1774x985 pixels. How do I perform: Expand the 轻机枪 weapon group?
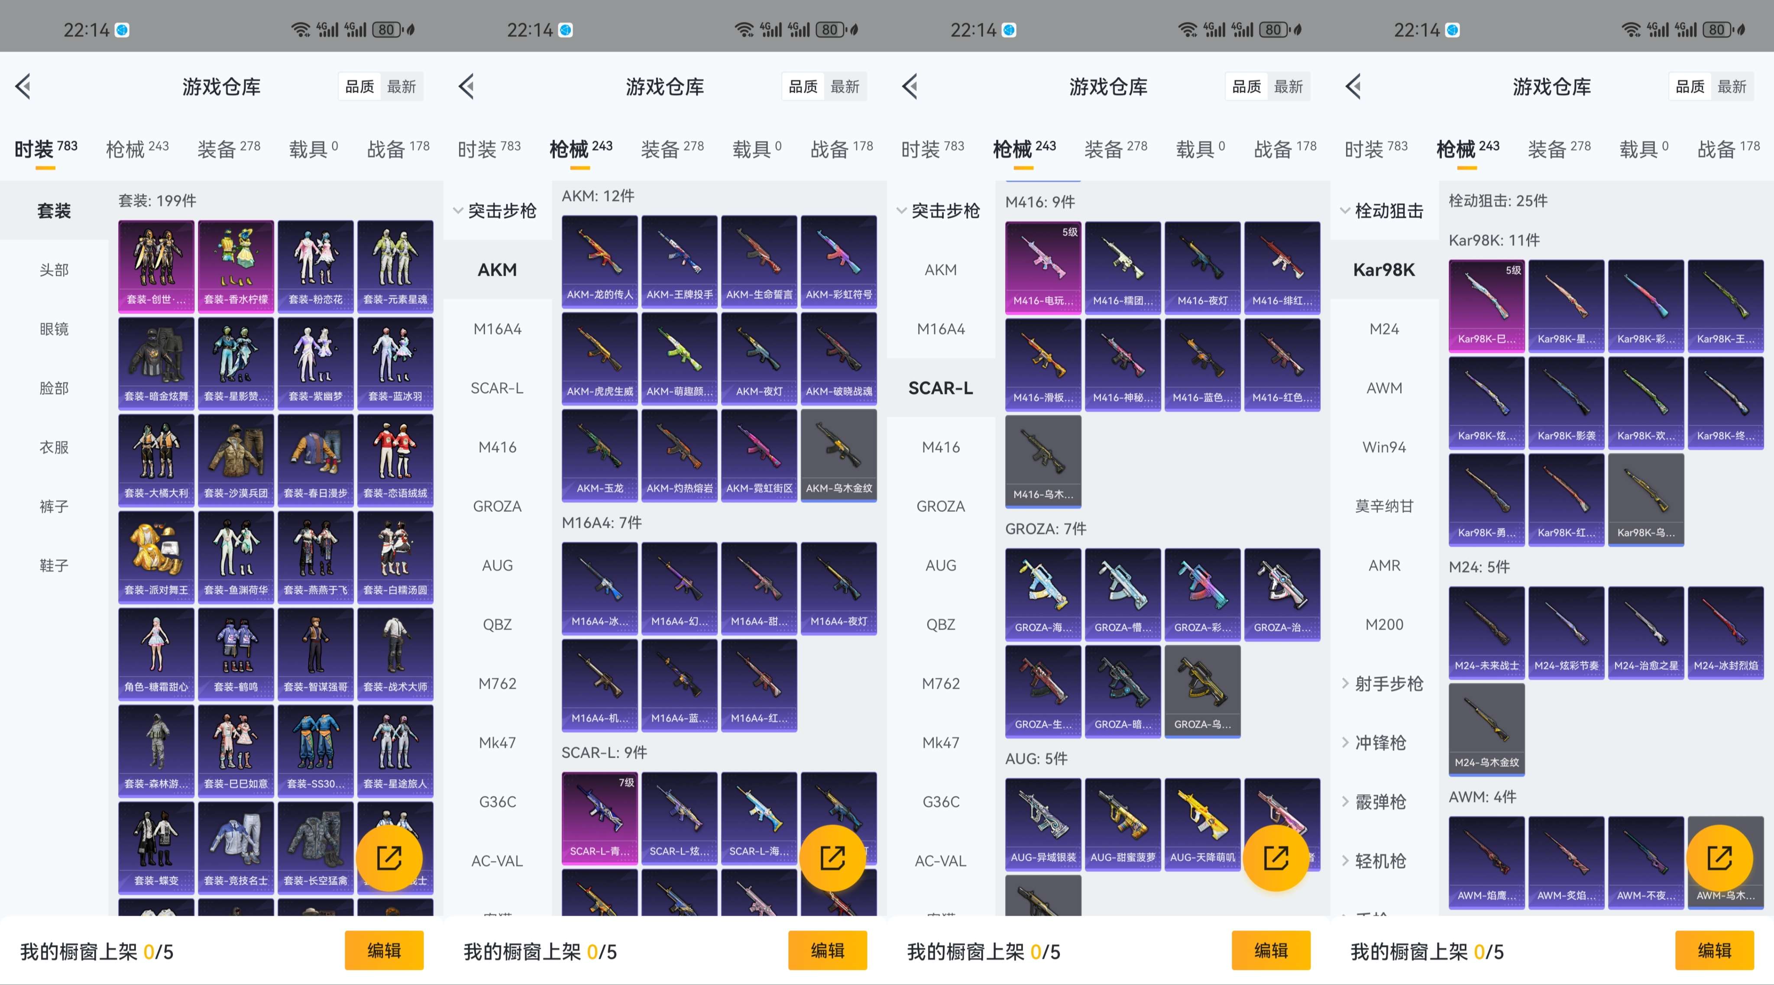[1383, 861]
